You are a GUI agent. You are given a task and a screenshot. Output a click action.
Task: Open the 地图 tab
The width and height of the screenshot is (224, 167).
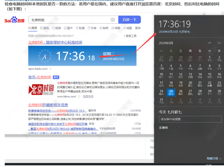point(127,28)
